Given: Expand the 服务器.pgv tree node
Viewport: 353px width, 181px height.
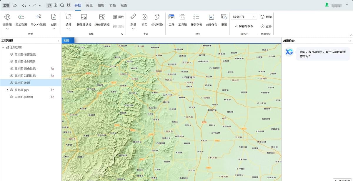Looking at the screenshot, I should tap(7, 90).
